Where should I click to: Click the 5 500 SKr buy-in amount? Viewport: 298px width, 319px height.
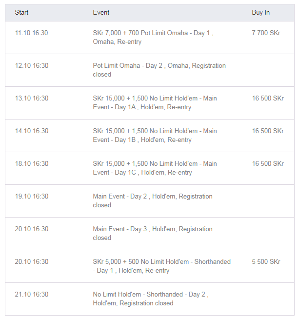tap(266, 262)
